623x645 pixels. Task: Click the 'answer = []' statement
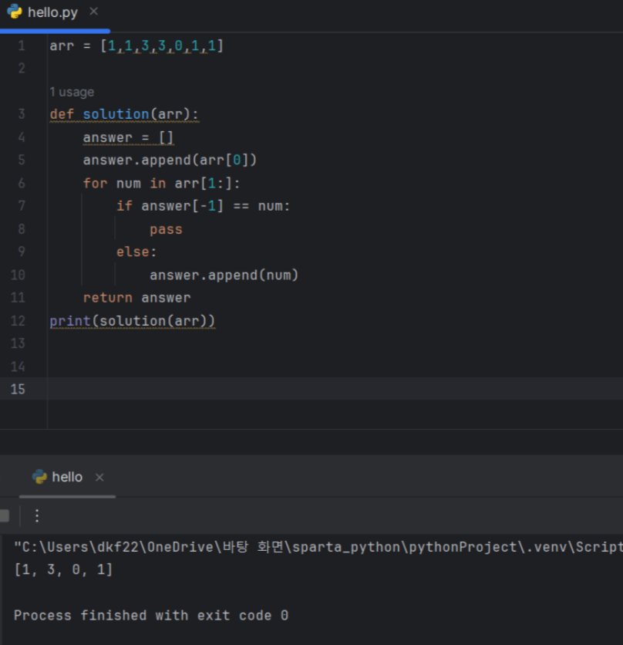click(128, 137)
